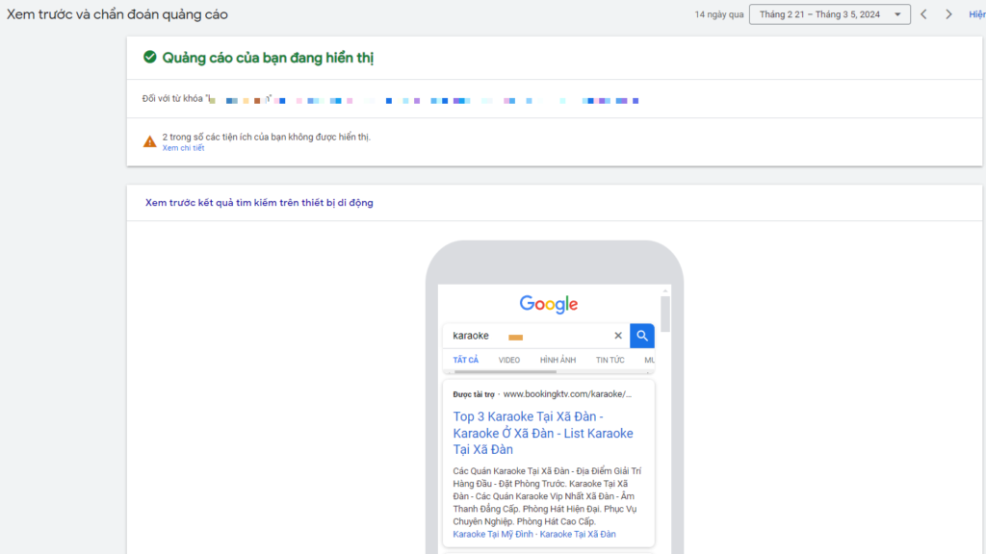This screenshot has width=986, height=554.
Task: Open the Karaoke Tại Mỹ Đình sitelink
Action: (x=492, y=535)
